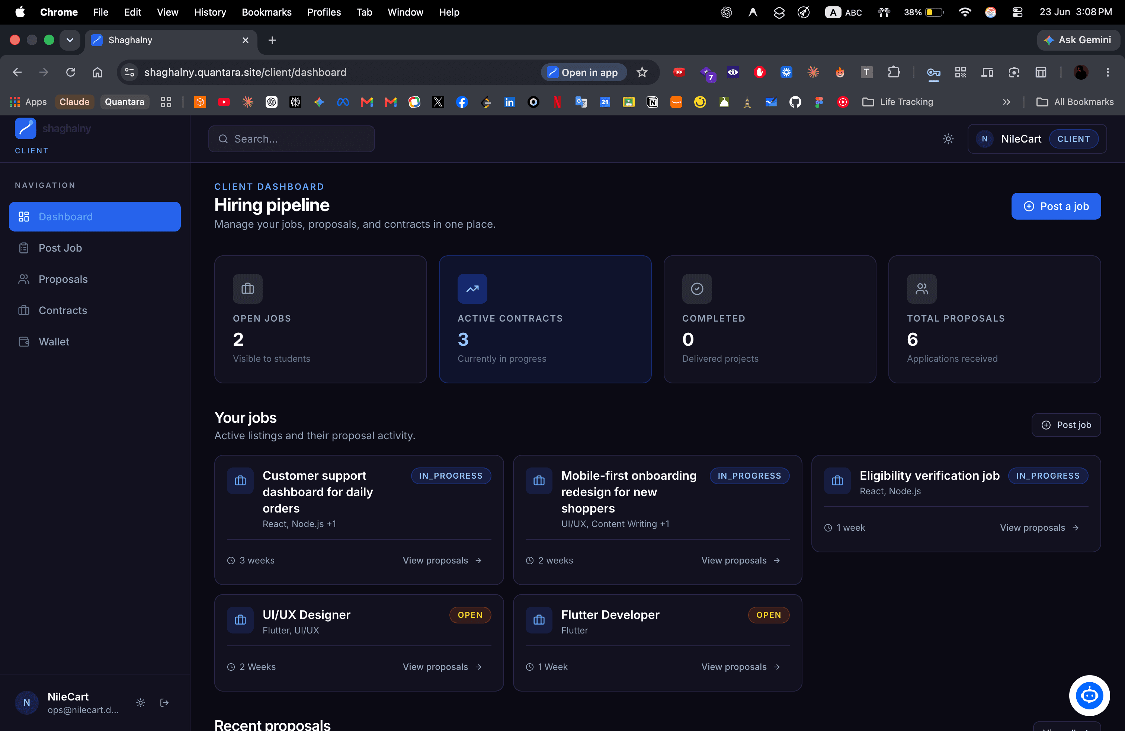Open Netflix bookmark icon
The width and height of the screenshot is (1125, 731).
pyautogui.click(x=557, y=102)
